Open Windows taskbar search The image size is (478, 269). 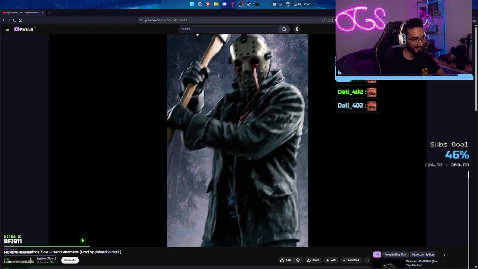pyautogui.click(x=200, y=4)
